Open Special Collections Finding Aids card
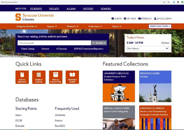The image size is (184, 130). (119, 118)
